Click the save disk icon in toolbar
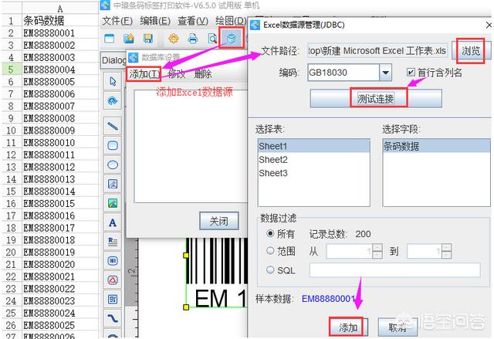The width and height of the screenshot is (494, 339). (148, 39)
